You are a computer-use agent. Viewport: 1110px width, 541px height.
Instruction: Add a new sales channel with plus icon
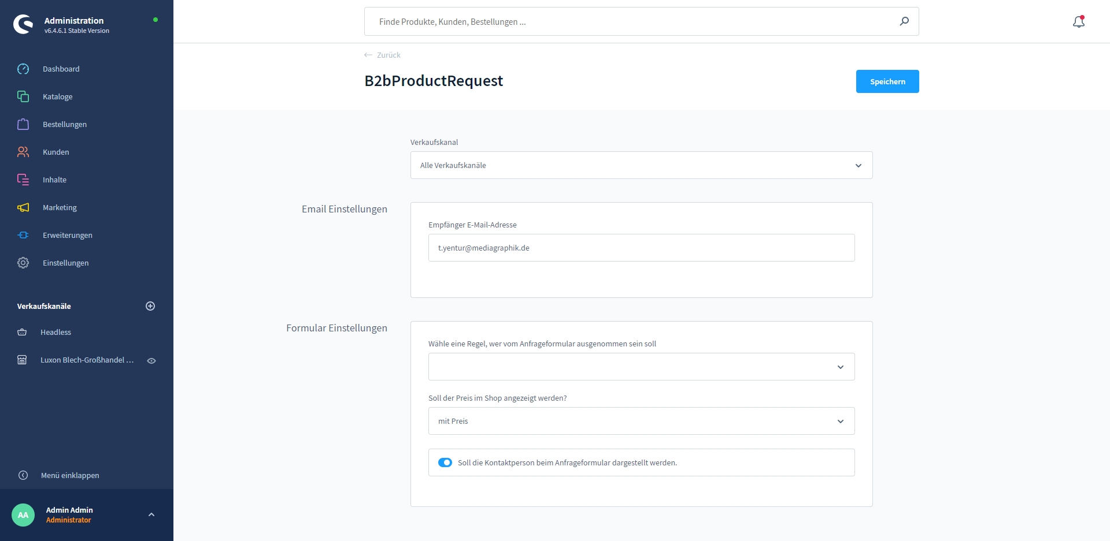pos(150,306)
